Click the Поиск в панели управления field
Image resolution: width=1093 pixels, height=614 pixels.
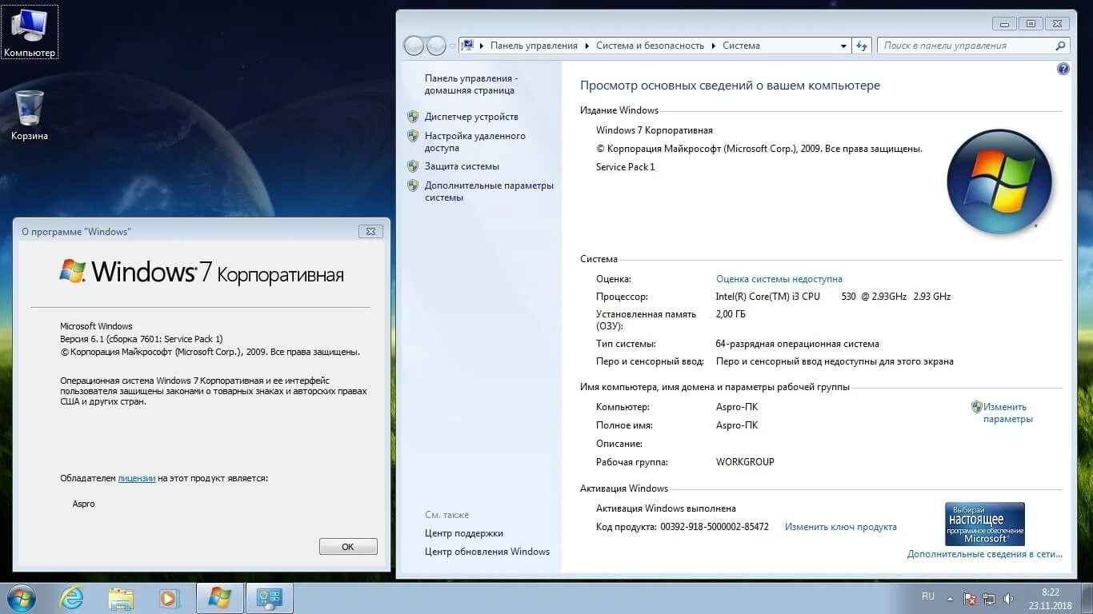(964, 46)
